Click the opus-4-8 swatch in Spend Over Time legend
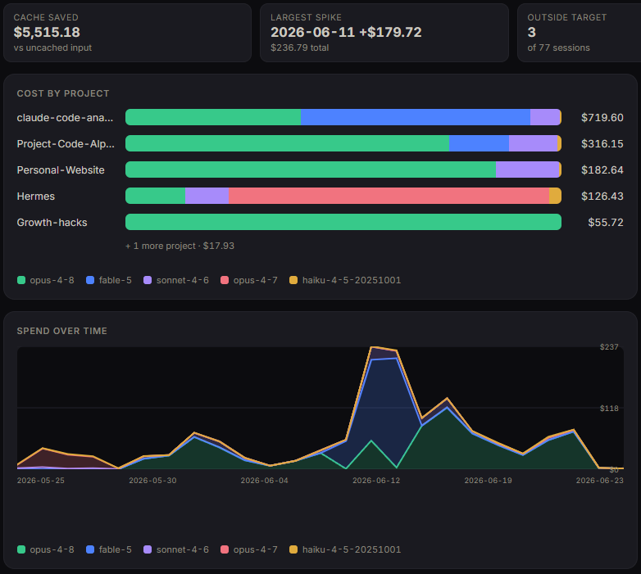The width and height of the screenshot is (641, 574). point(21,549)
